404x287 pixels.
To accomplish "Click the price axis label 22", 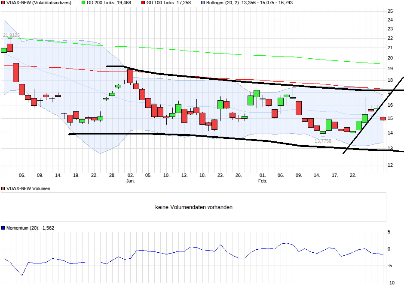I will click(x=390, y=39).
